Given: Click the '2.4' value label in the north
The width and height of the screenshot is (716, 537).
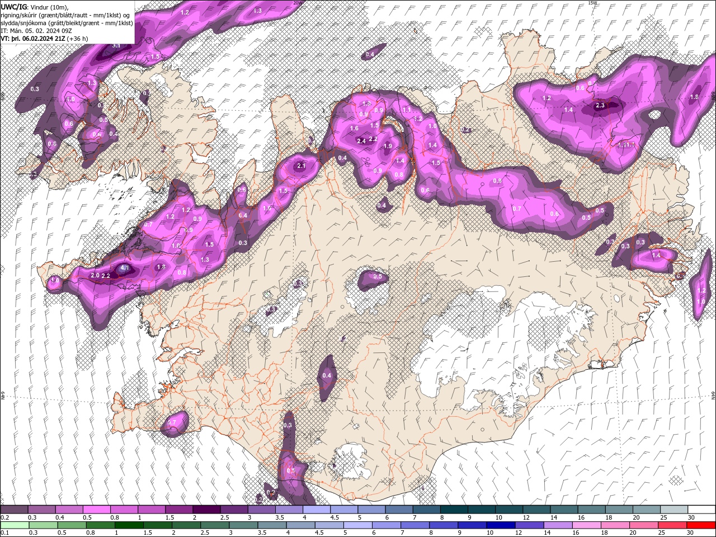Looking at the screenshot, I should point(361,141).
